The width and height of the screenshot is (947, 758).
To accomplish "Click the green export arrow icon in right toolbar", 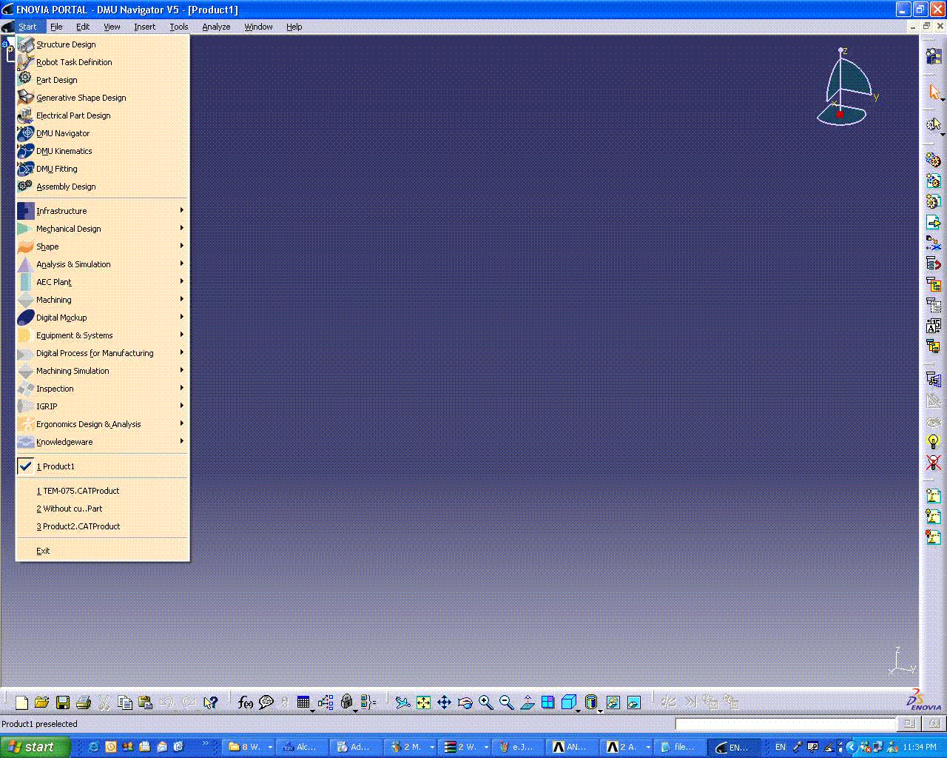I will pyautogui.click(x=934, y=222).
